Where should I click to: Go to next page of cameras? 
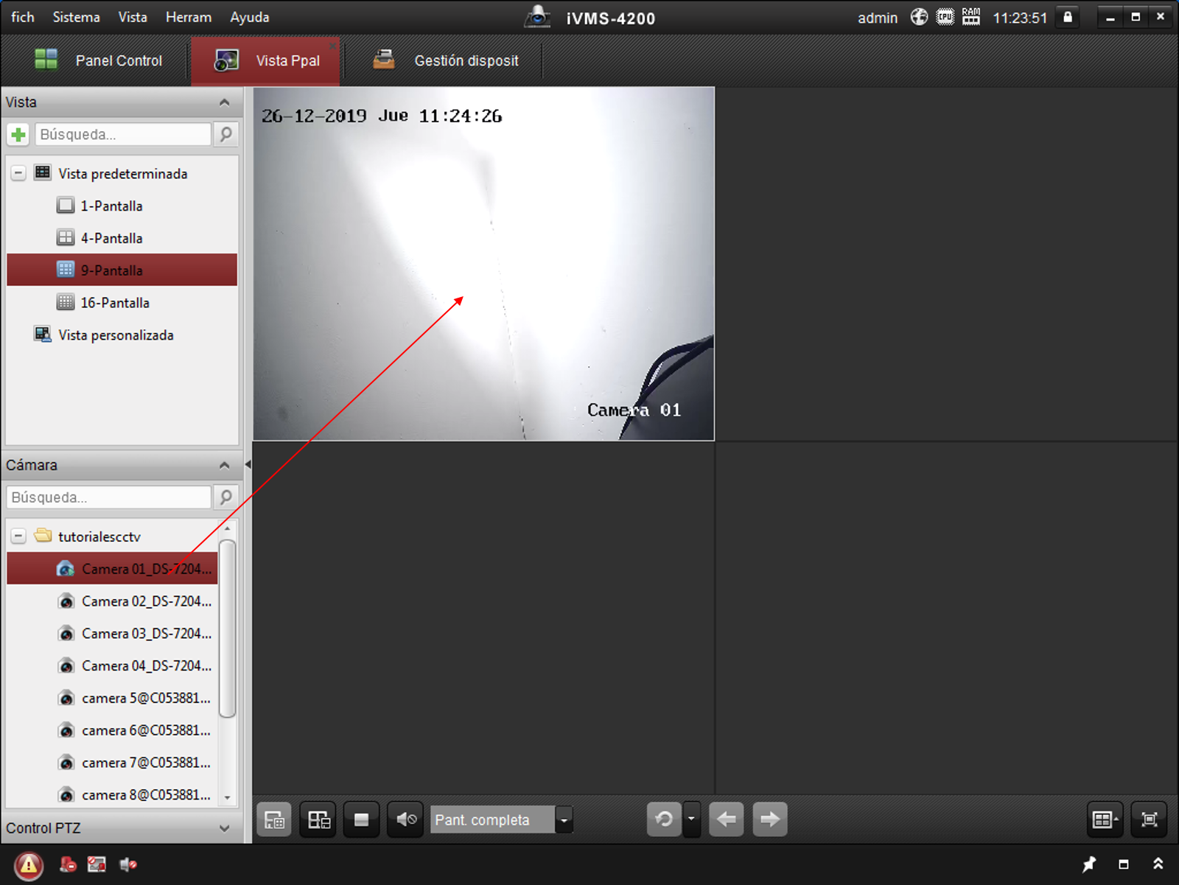pos(769,819)
